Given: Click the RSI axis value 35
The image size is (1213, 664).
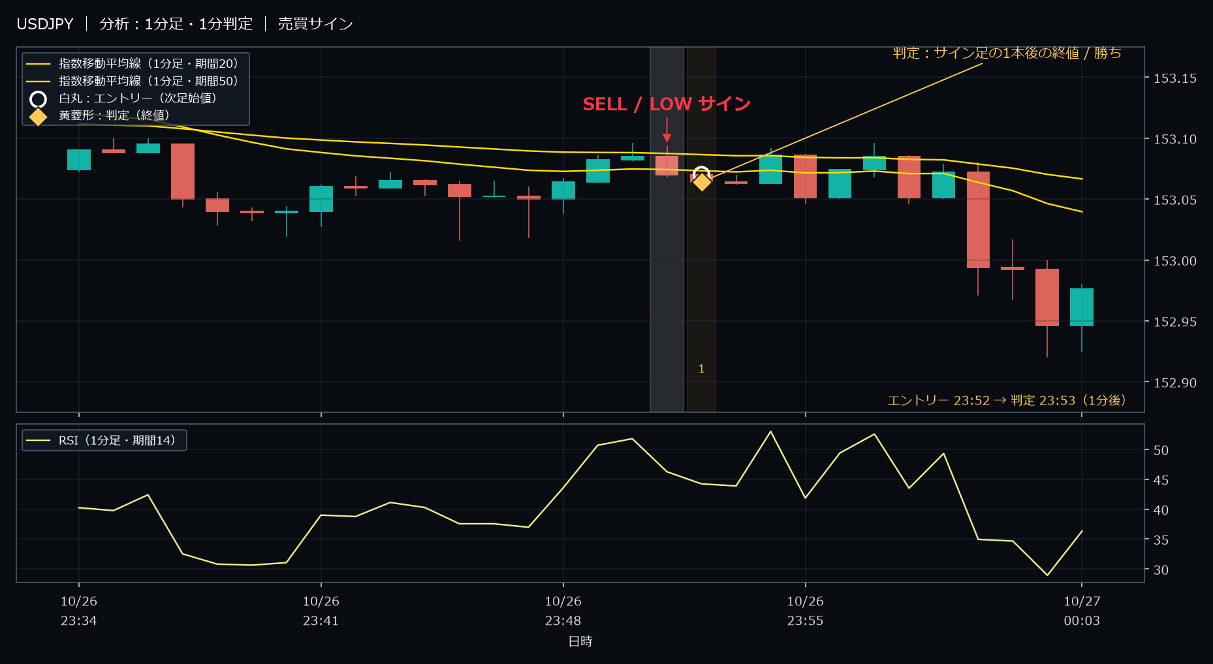Looking at the screenshot, I should click(1161, 540).
